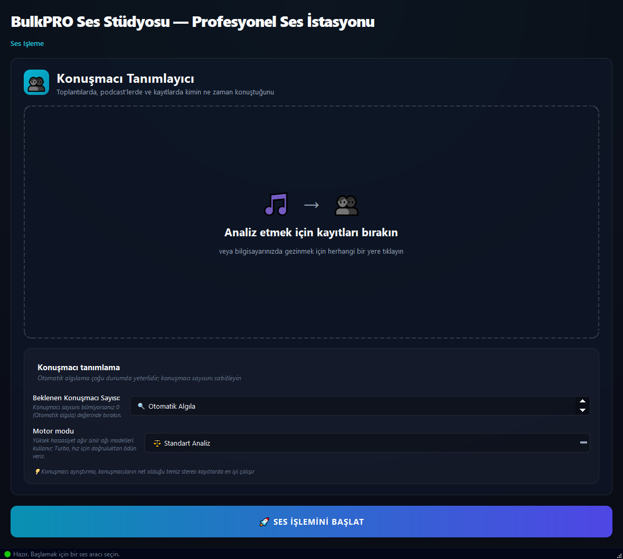Click the rocket icon on the start button
Screen dimensions: 623x559
[264, 522]
